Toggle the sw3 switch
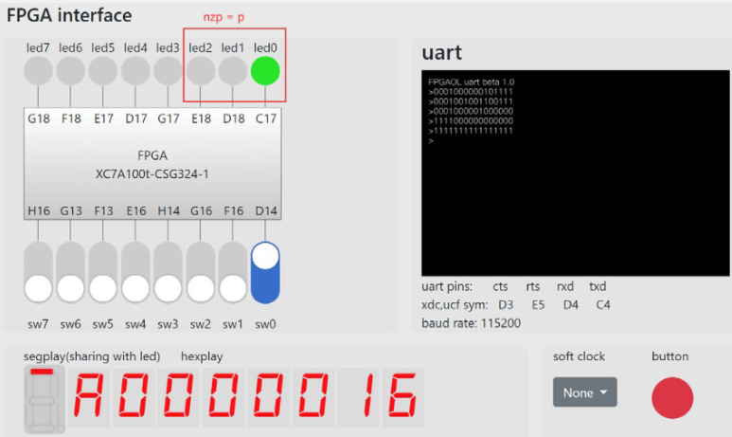The height and width of the screenshot is (437, 732). coord(168,272)
